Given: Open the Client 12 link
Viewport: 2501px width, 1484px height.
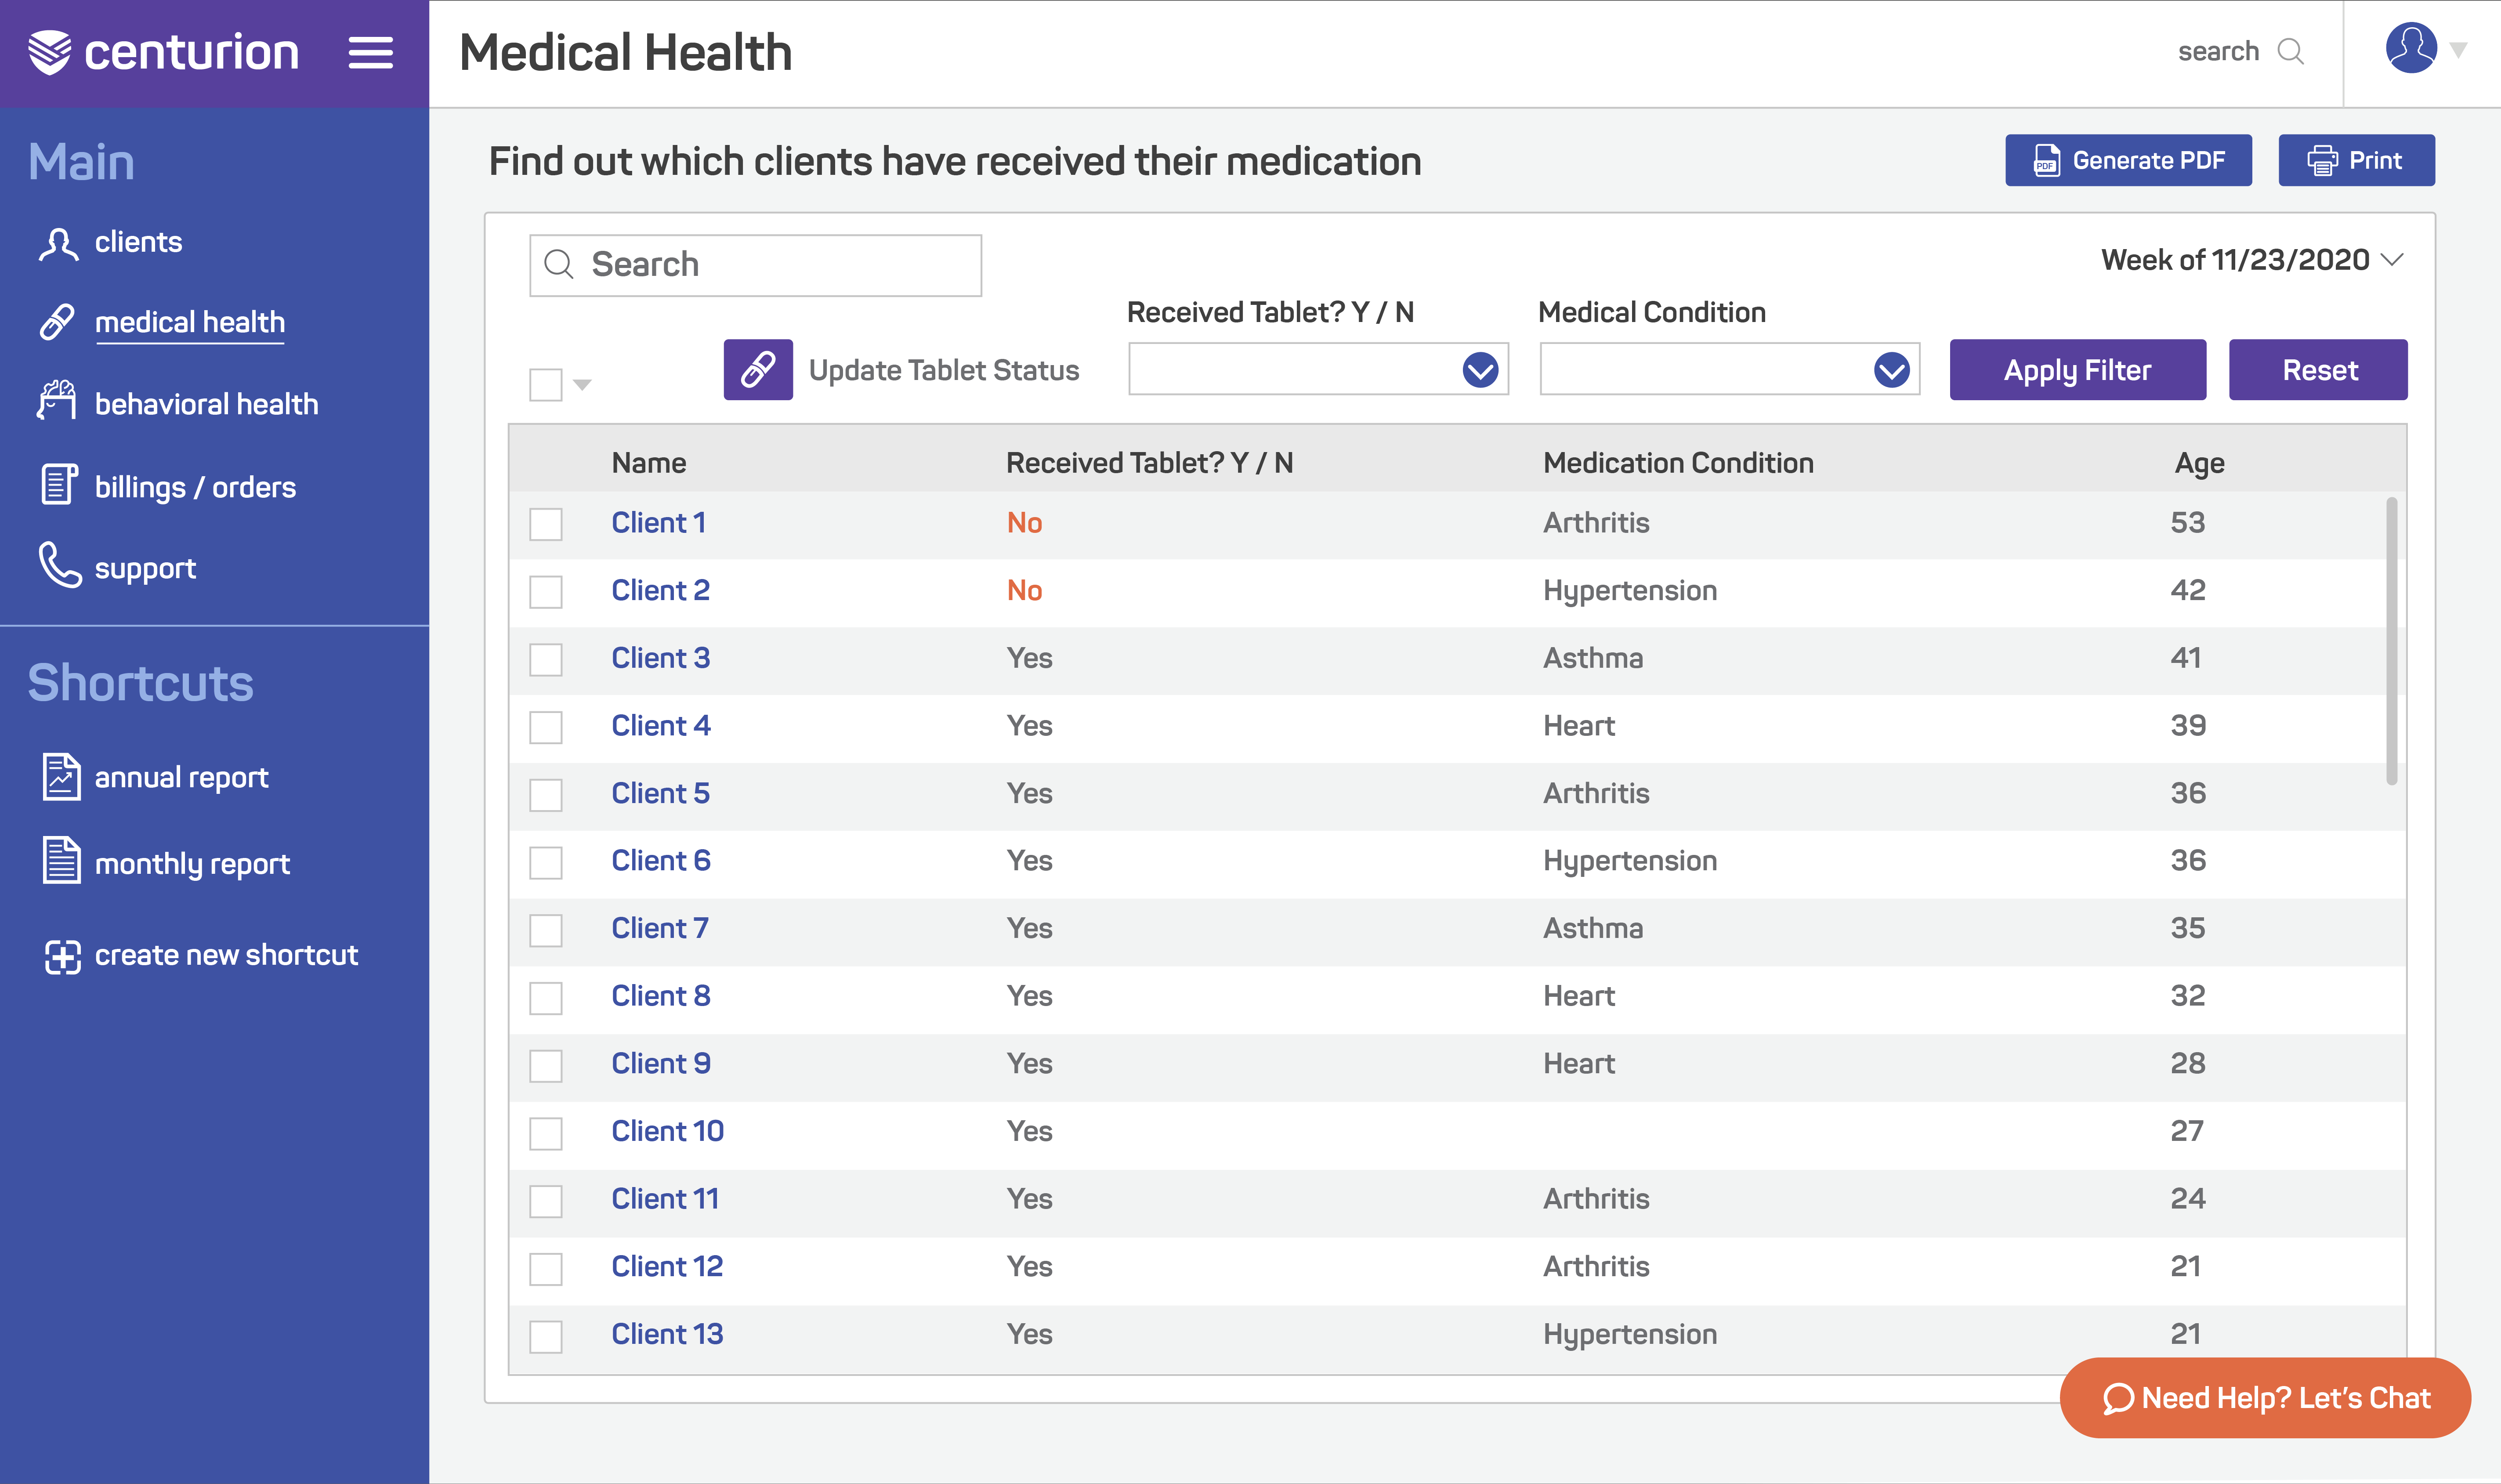Looking at the screenshot, I should pos(667,1266).
